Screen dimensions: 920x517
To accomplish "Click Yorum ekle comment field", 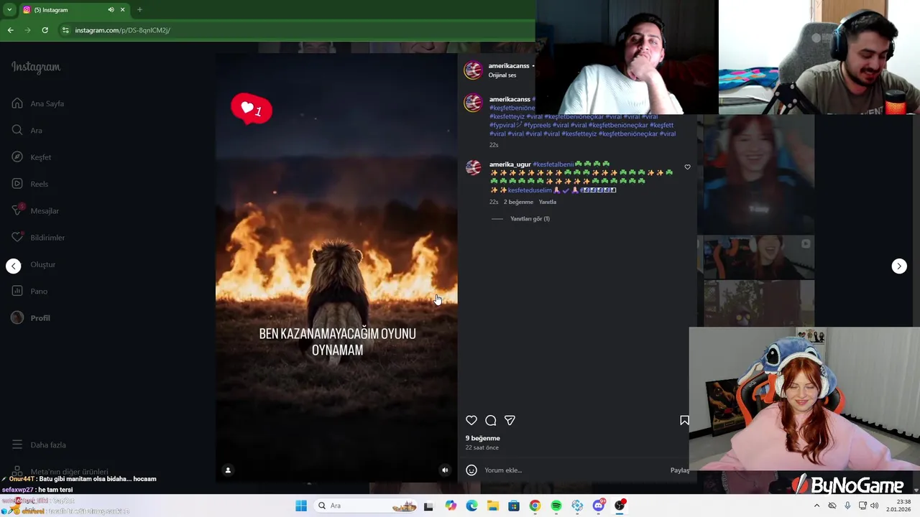I will click(575, 470).
